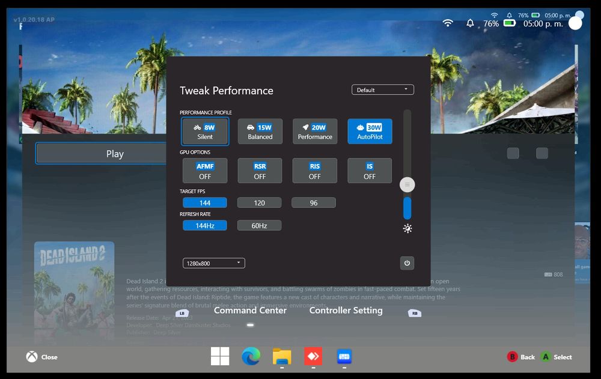The width and height of the screenshot is (601, 379).
Task: Activate the 30W AutoPilot profile
Action: [370, 132]
